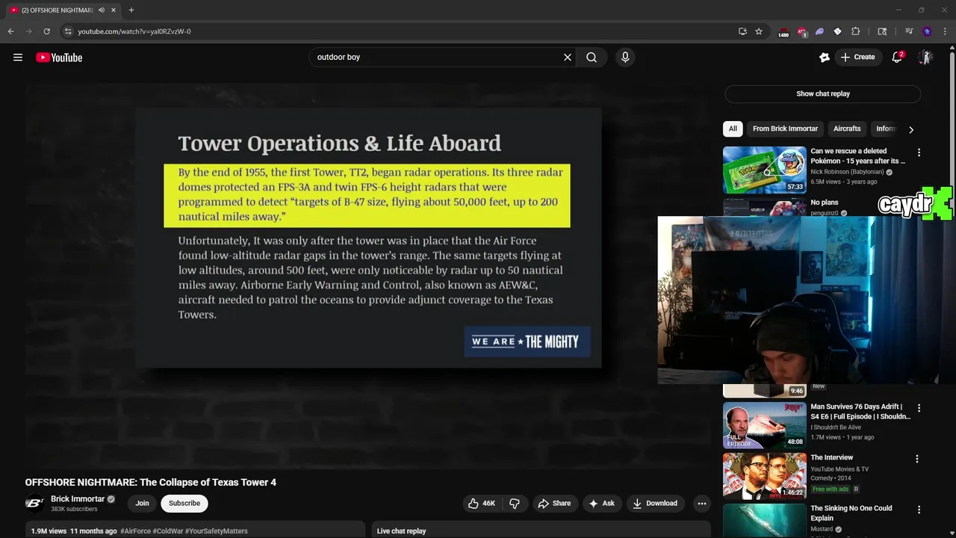Screen dimensions: 956x538
Task: Click the #AirForce hashtag
Action: point(137,531)
